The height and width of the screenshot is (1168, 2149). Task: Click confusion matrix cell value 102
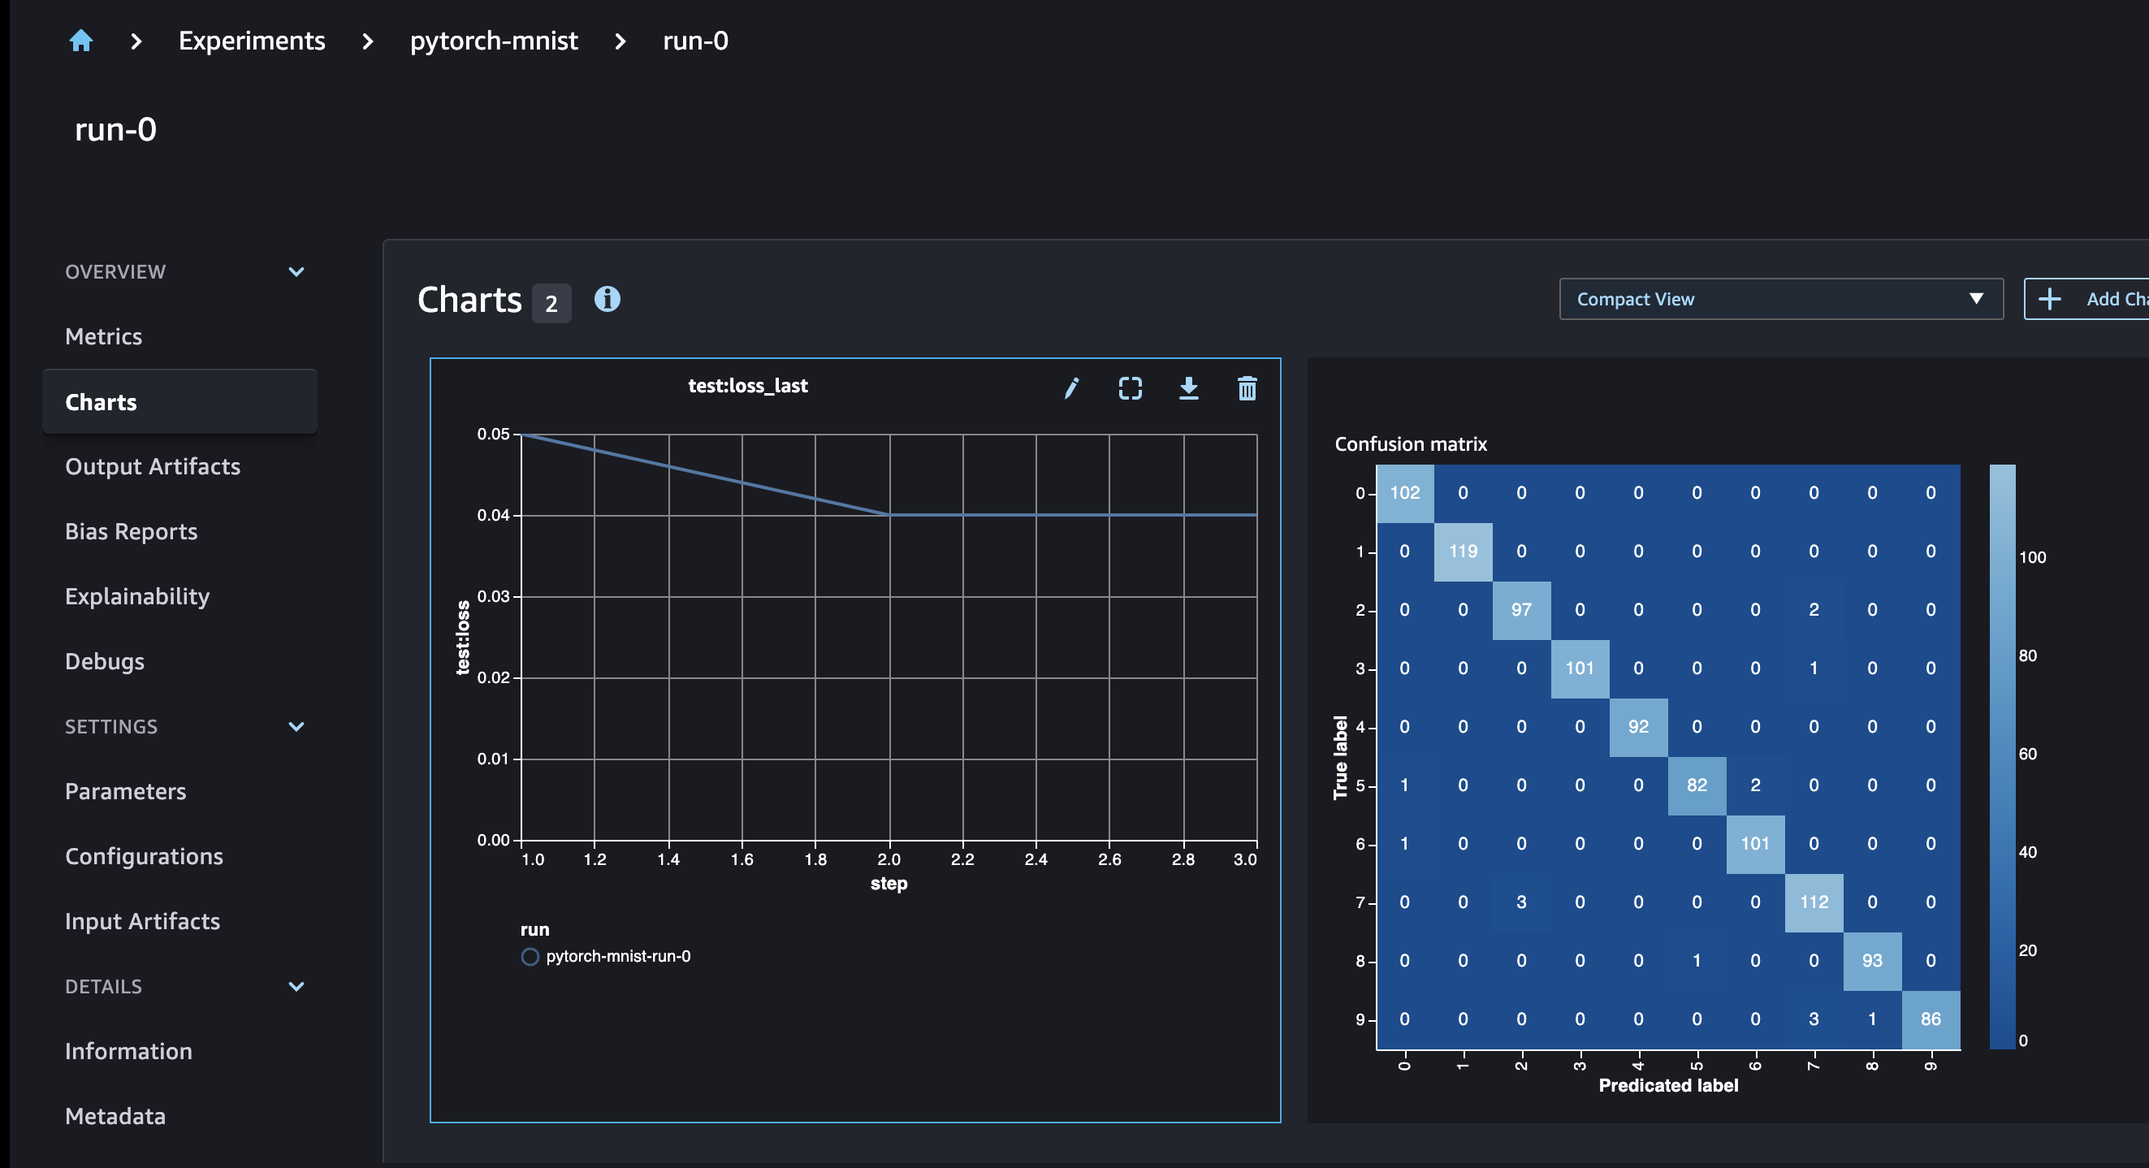click(1405, 493)
